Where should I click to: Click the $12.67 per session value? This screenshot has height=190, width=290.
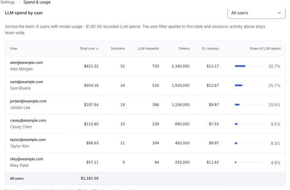[x=213, y=85]
